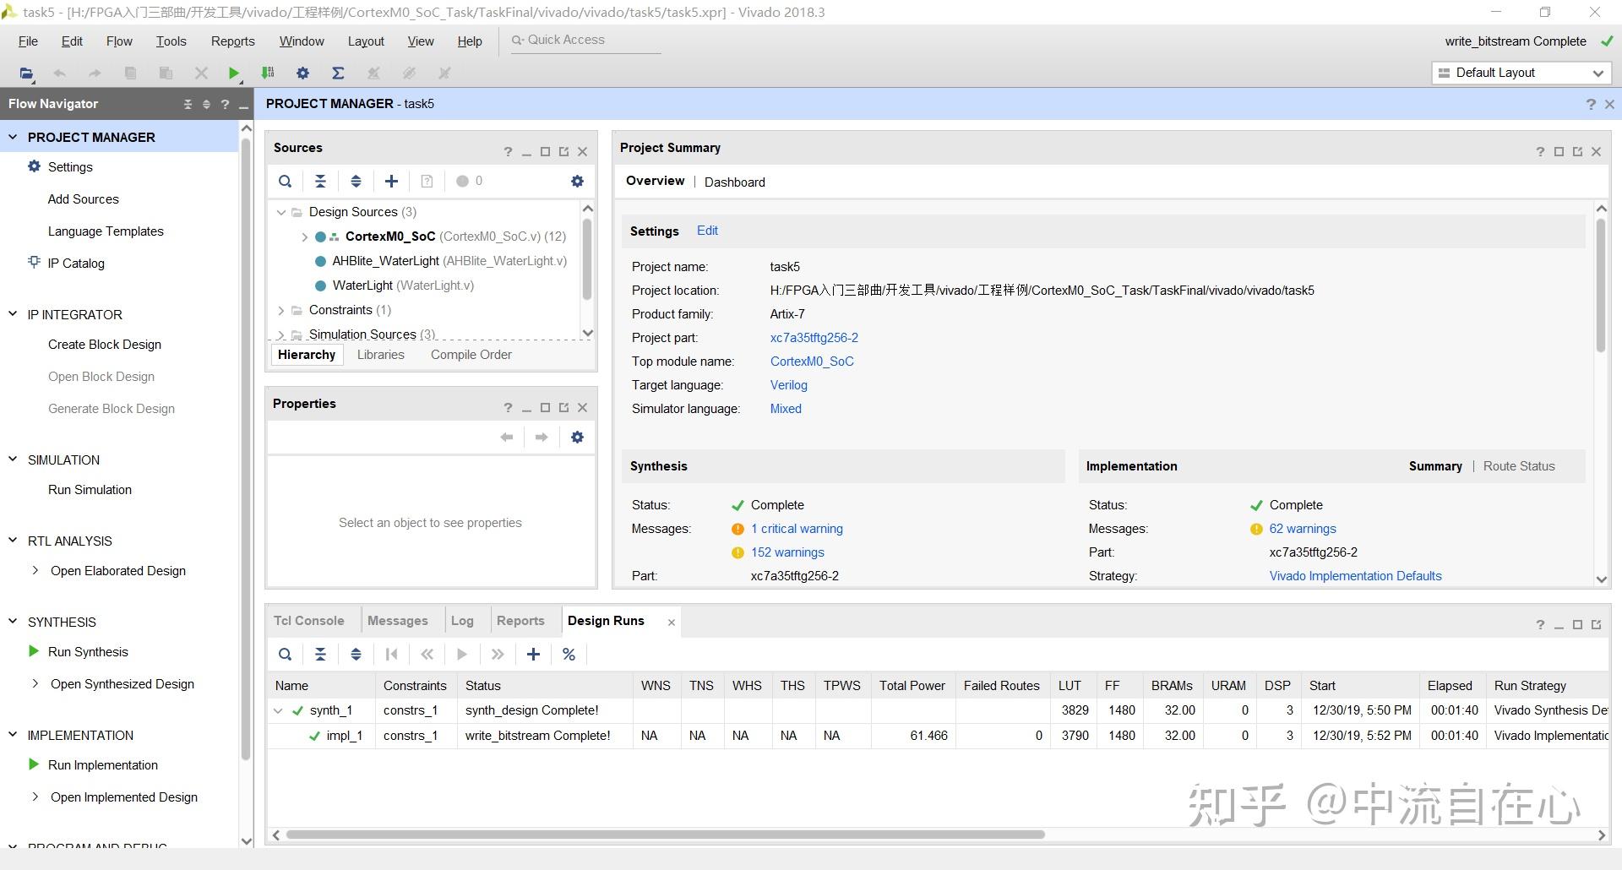Maximize the Properties panel

[x=545, y=407]
